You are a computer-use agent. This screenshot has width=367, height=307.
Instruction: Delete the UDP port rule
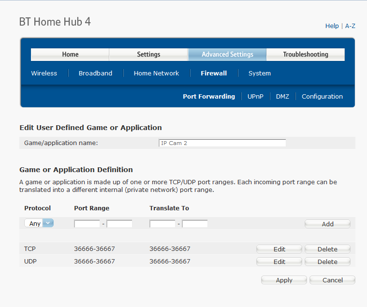point(327,262)
